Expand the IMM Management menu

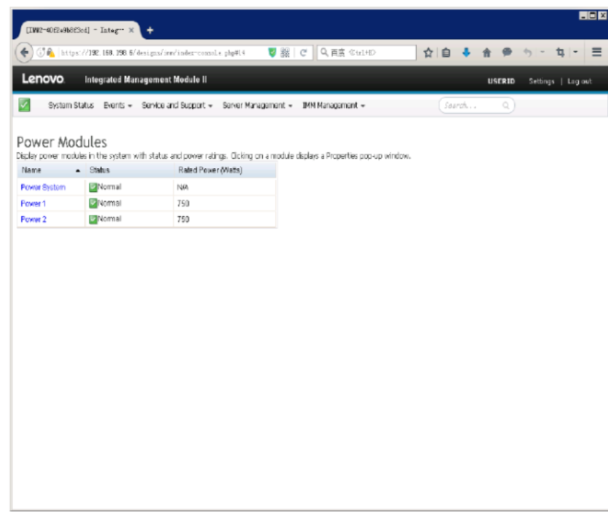pos(333,106)
